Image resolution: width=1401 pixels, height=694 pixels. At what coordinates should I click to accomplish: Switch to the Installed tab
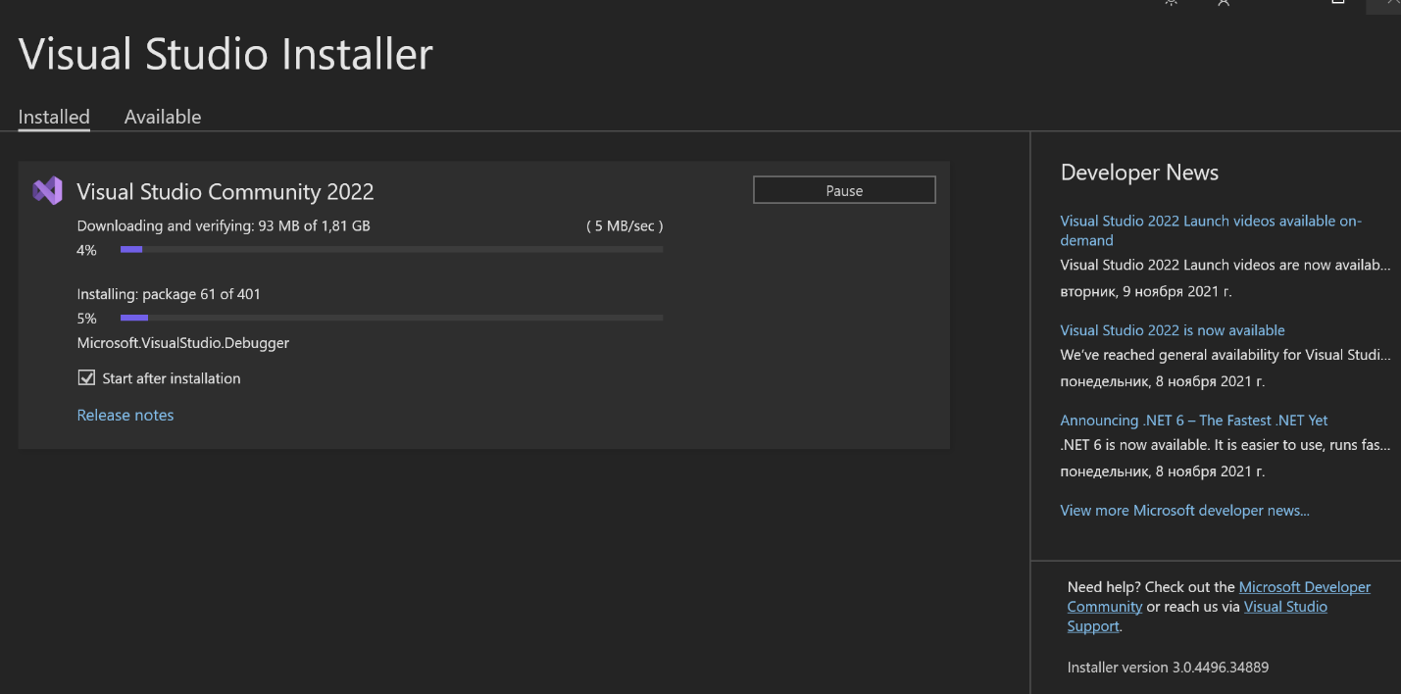[54, 117]
